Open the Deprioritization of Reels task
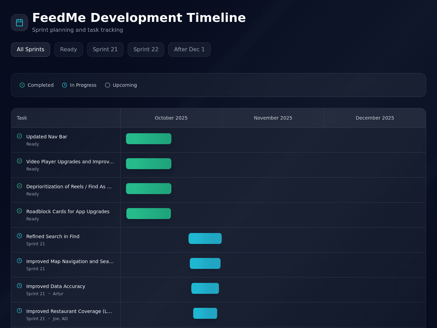437x328 pixels. pos(69,187)
